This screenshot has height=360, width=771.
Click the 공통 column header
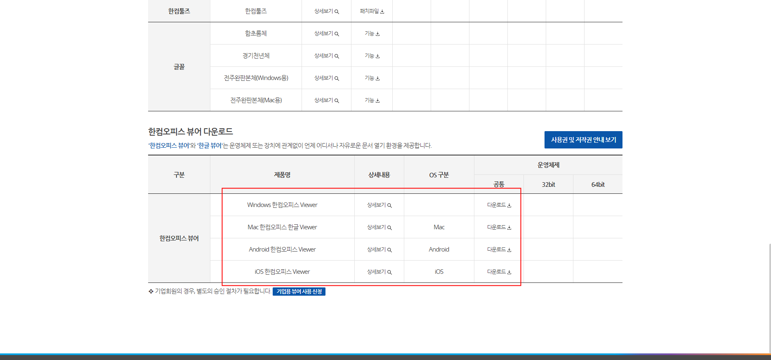click(499, 184)
